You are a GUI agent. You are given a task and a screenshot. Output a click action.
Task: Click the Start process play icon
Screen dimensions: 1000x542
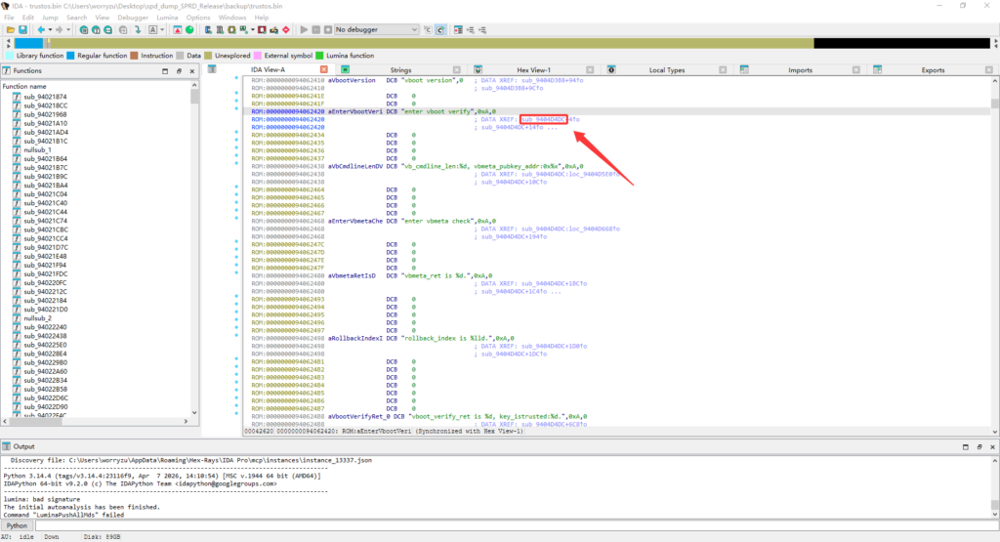(x=304, y=30)
